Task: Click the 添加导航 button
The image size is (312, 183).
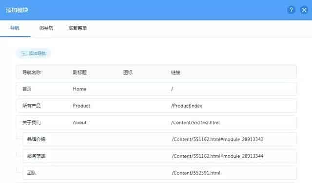Action: coord(33,53)
